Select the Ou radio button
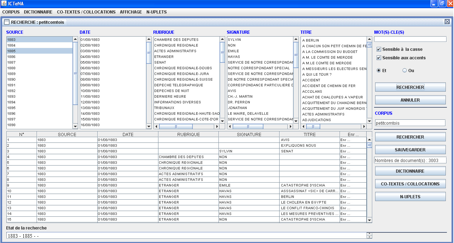Image resolution: width=454 pixels, height=243 pixels. click(405, 71)
